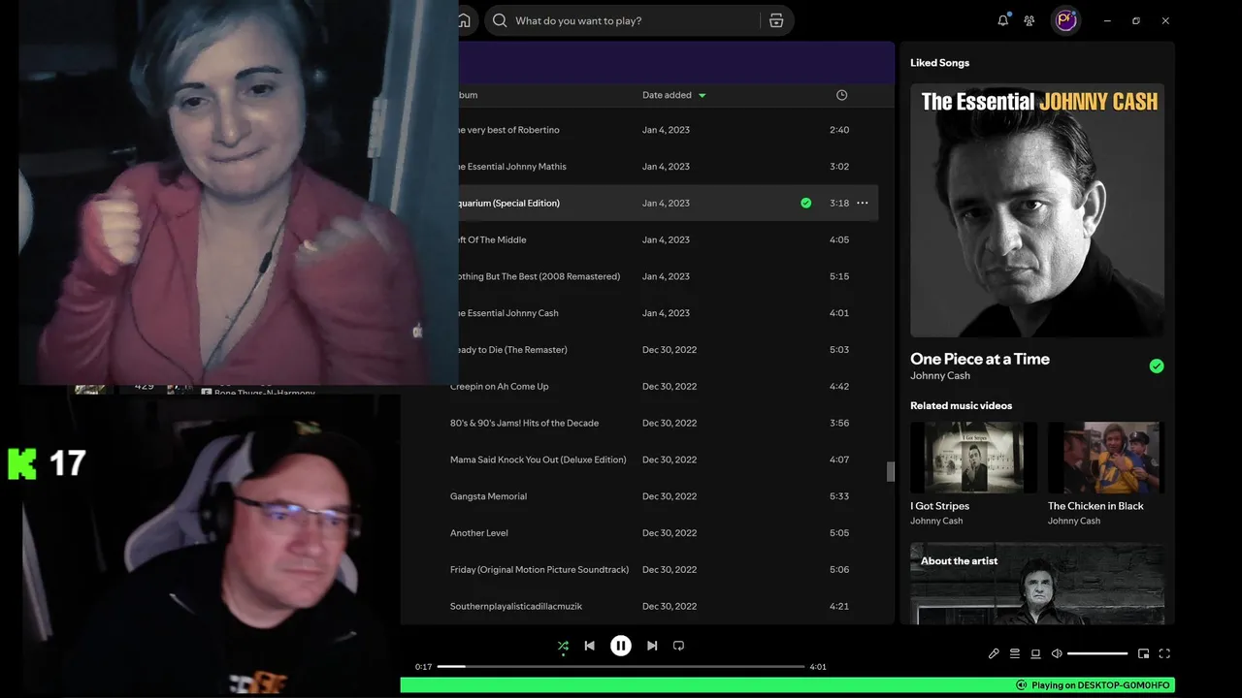
Task: Toggle liked status of One Piece at a Time
Action: pos(1157,366)
